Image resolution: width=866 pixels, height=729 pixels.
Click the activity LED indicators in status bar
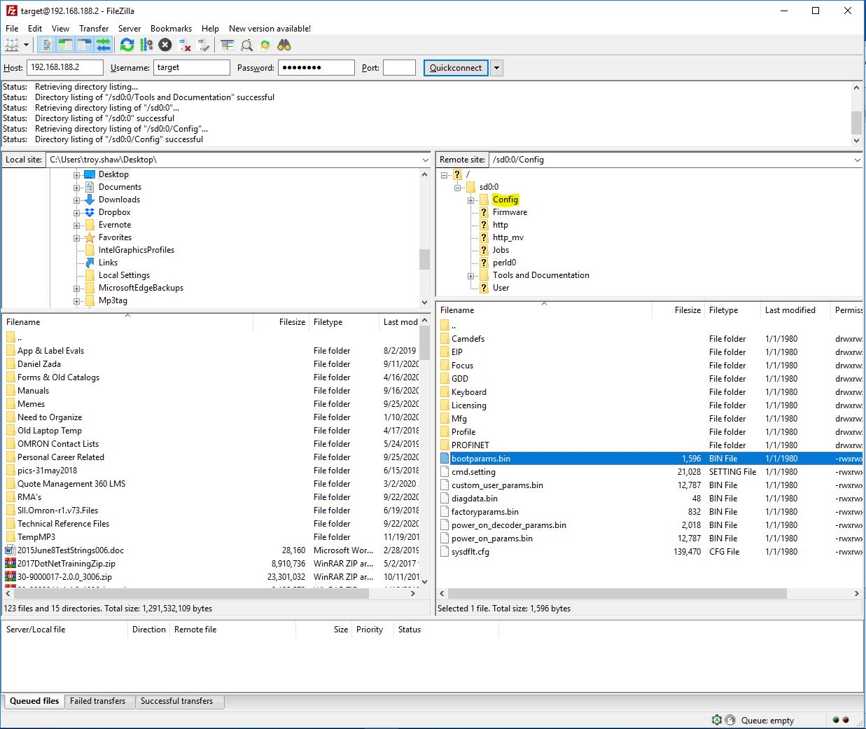pyautogui.click(x=841, y=720)
